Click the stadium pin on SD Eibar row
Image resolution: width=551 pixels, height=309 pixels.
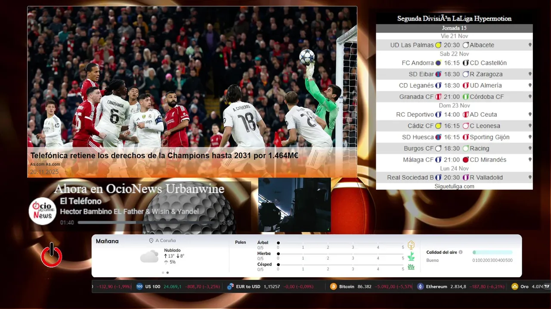point(530,74)
